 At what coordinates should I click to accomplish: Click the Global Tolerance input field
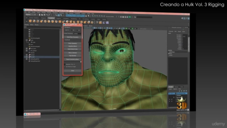click(x=77, y=33)
